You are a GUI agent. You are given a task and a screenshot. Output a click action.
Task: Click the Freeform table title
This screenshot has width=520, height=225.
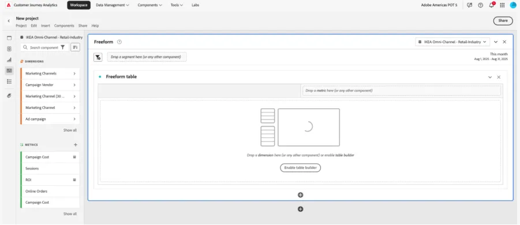coord(121,77)
